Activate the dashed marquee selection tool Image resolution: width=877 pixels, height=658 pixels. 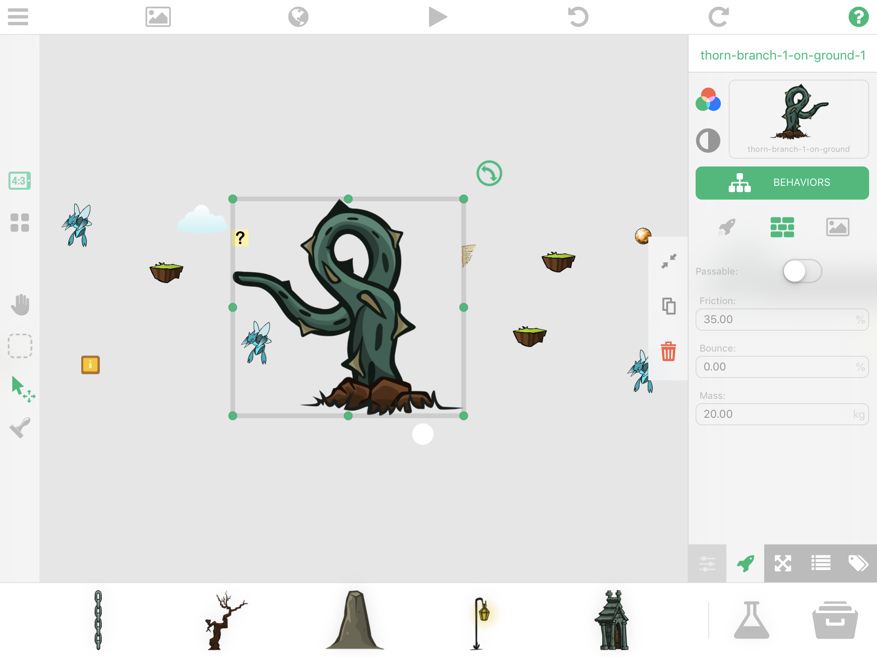[20, 346]
